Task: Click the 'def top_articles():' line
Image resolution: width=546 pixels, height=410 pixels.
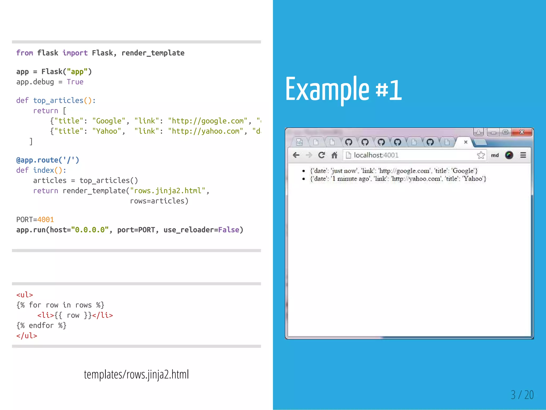Action: [x=56, y=101]
